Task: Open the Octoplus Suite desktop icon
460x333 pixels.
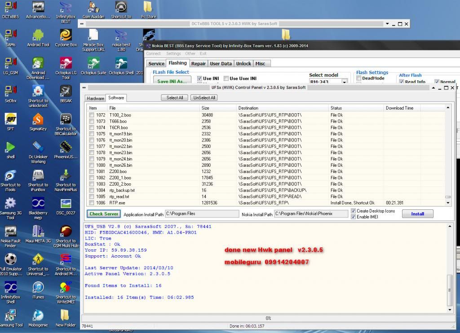Action: click(x=93, y=66)
